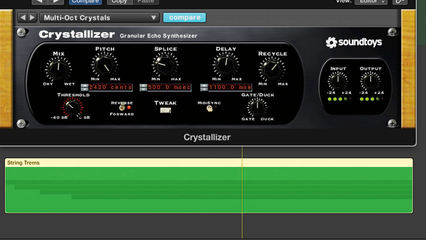Click the delay stepper beside 1100.0 msec
The image size is (426, 240).
point(204,87)
